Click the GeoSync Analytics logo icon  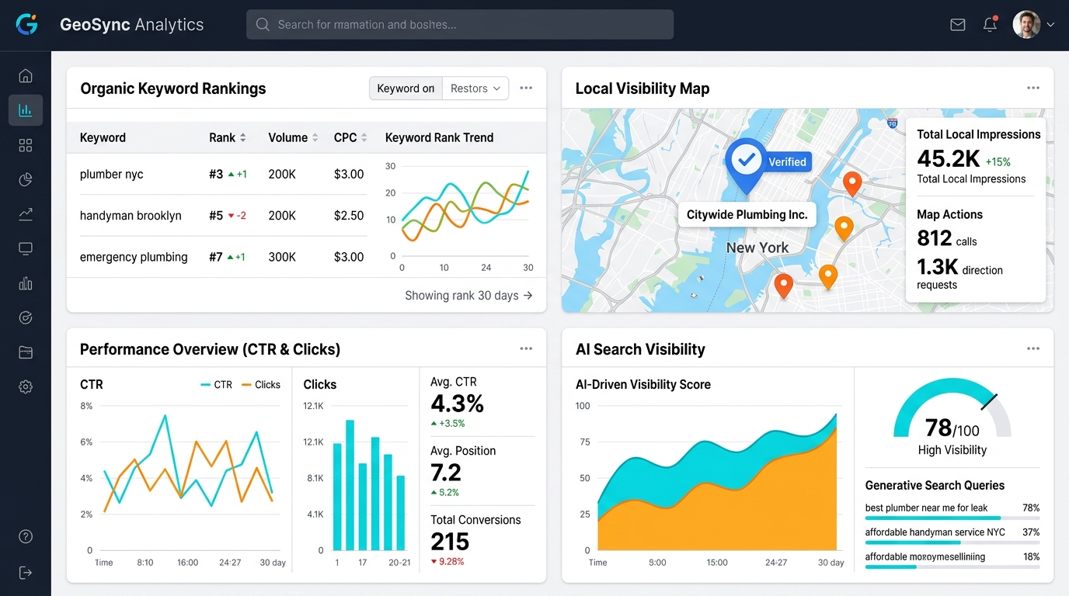point(26,24)
